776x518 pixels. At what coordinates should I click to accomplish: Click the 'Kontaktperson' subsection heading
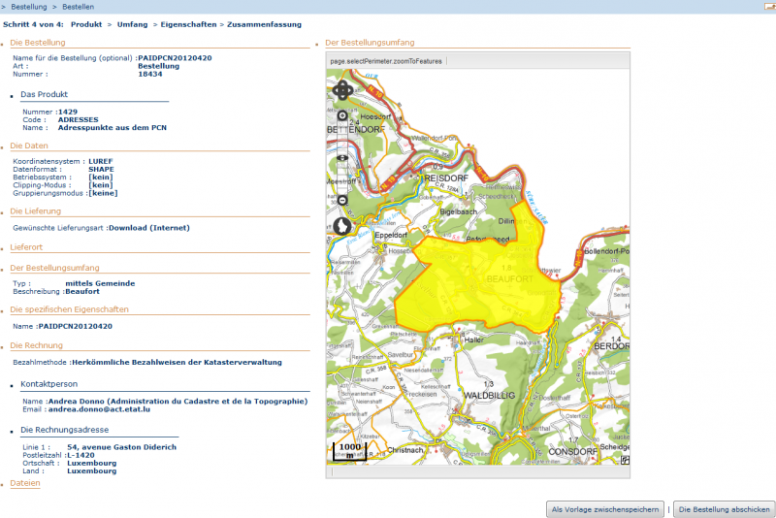pos(49,384)
